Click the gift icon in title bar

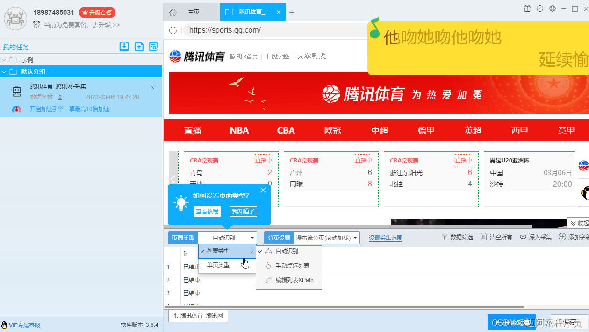527,8
